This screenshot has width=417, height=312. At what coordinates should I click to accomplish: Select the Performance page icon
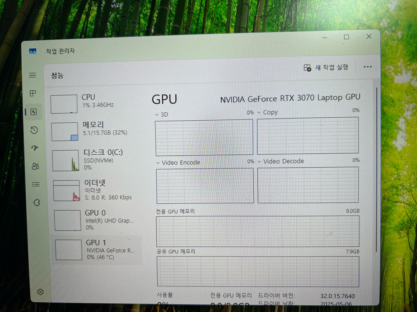click(33, 111)
